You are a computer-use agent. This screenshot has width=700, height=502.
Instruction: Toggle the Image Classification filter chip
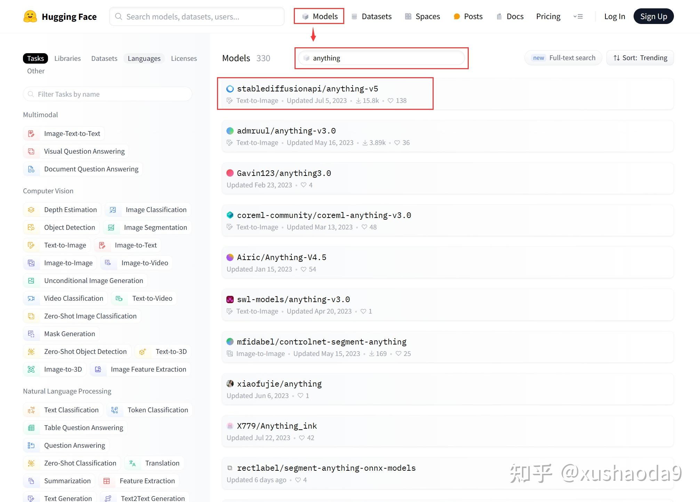(x=156, y=210)
